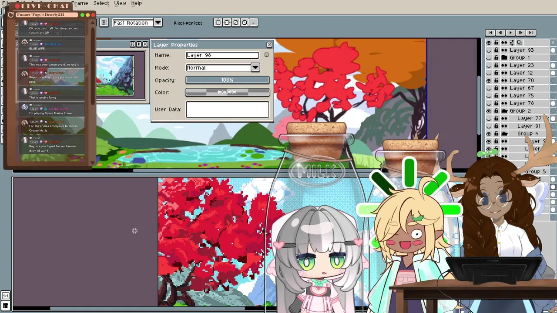Select the cel of Layer 93
Screen dimensions: 557x313
[x=553, y=50]
